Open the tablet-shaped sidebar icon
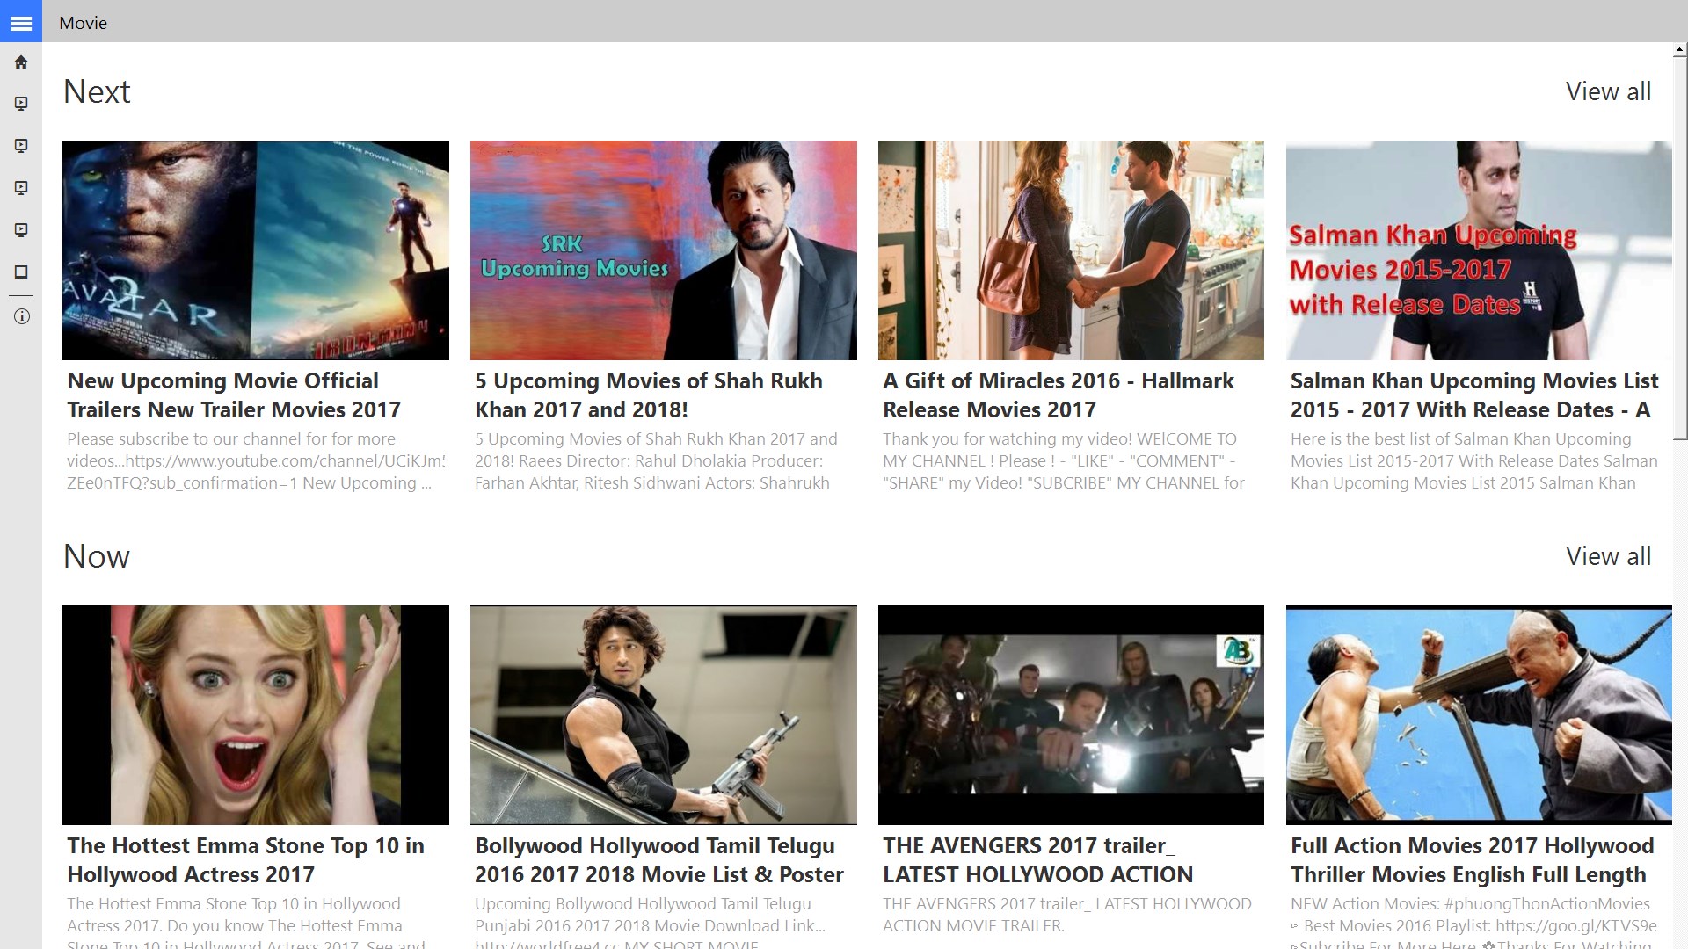This screenshot has height=949, width=1688. point(21,272)
